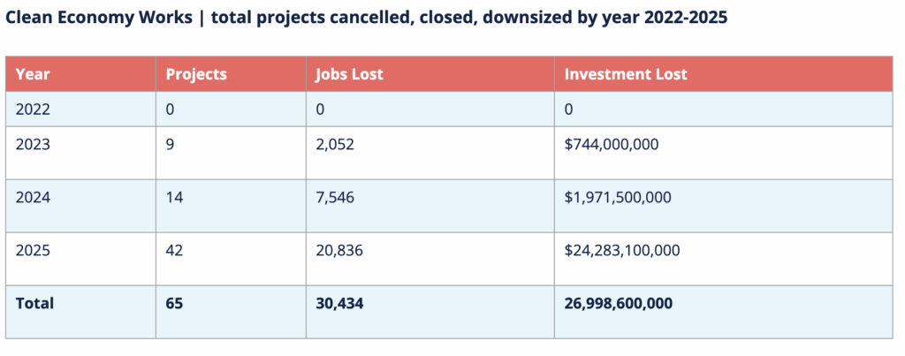The width and height of the screenshot is (905, 356).
Task: Select the $24,283,100,000 investment cell
Action: click(x=622, y=250)
